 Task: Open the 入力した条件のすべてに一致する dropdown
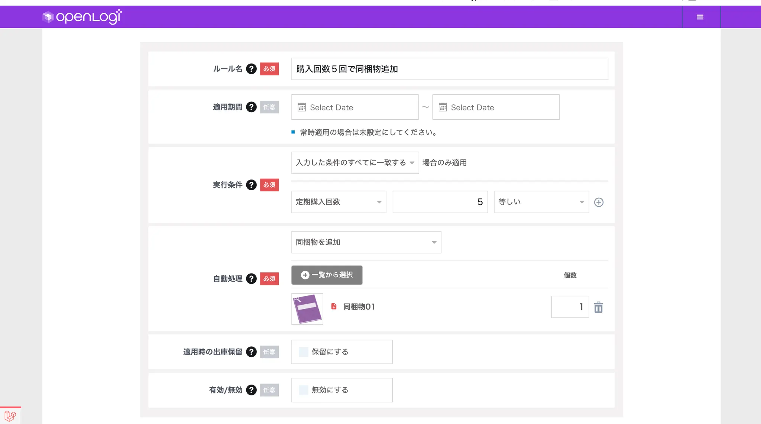(x=355, y=163)
